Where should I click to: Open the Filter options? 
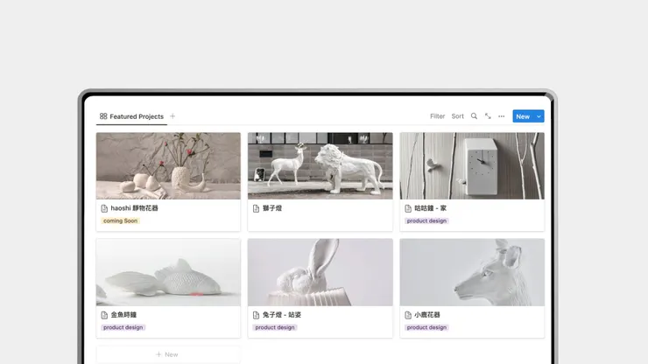[437, 116]
